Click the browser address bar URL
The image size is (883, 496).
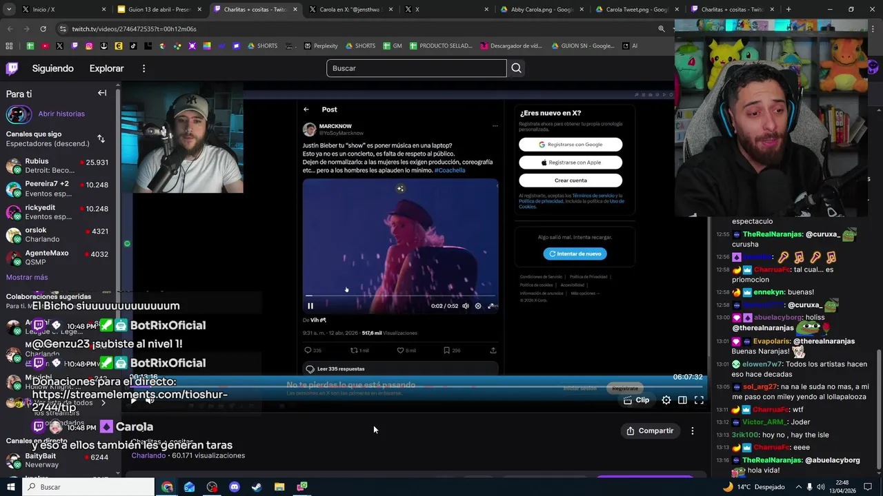pyautogui.click(x=134, y=29)
